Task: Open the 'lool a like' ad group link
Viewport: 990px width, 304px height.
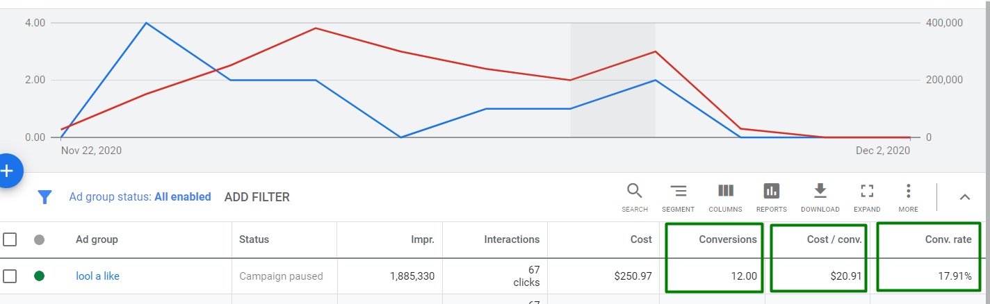Action: pyautogui.click(x=97, y=276)
